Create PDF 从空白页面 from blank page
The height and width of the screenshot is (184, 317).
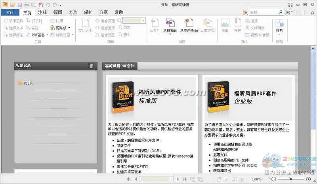(x=189, y=26)
